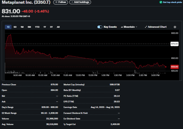Image resolution: width=183 pixels, height=129 pixels.
Task: Click the Day's Range value 828.00 - 900.00
Action: (50, 107)
